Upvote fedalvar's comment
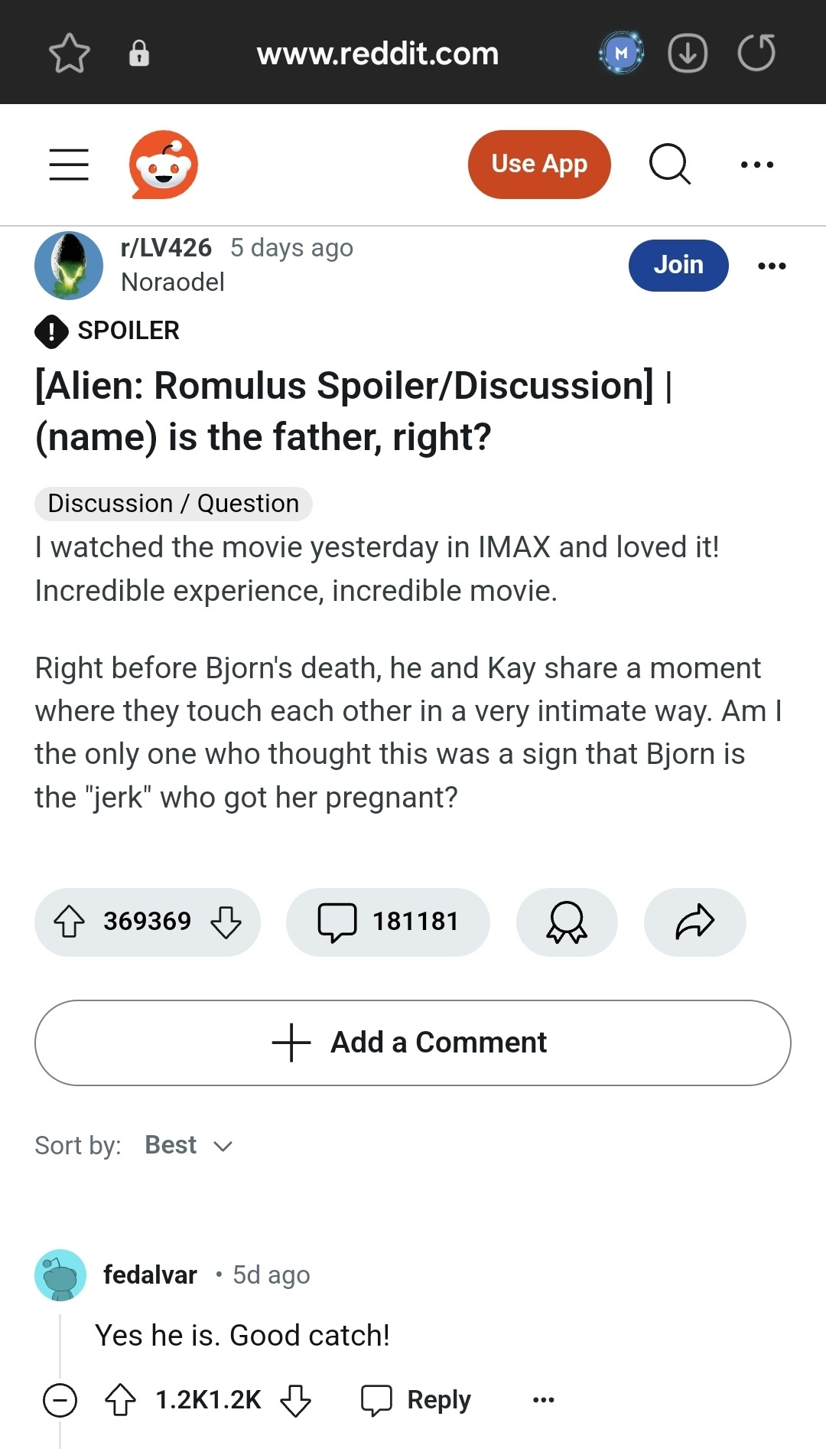Image resolution: width=826 pixels, height=1449 pixels. pyautogui.click(x=120, y=1400)
